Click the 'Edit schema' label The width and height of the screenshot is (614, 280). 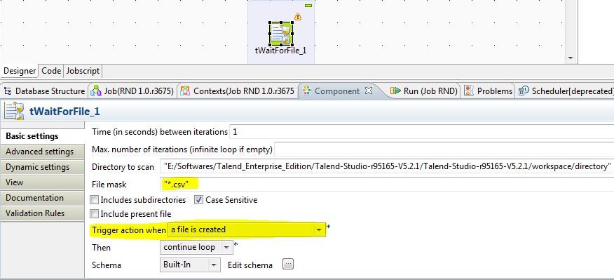[250, 265]
